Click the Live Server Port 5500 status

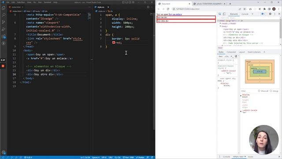point(128,157)
